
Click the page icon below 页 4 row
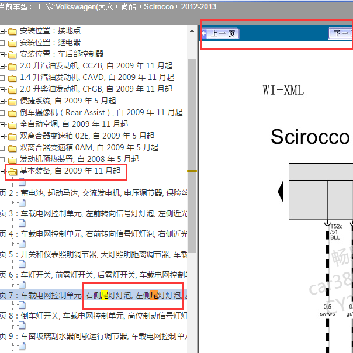point(22,244)
